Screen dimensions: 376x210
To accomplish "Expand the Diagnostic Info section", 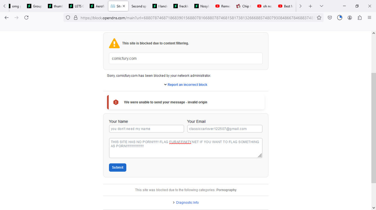I will pos(186,202).
